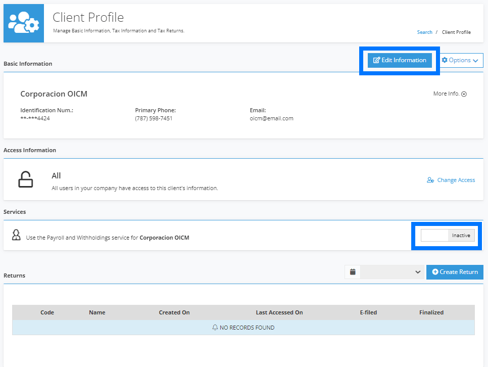Viewport: 488px width, 367px height.
Task: Open the More Info expander icon
Action: 464,94
